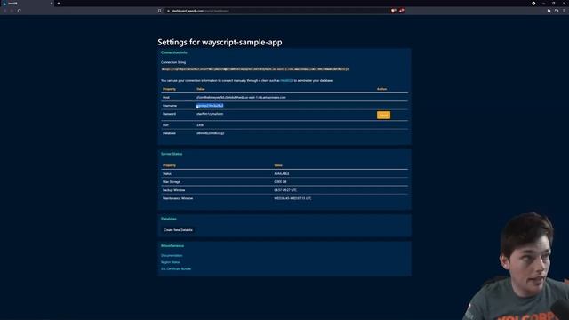569x320 pixels.
Task: Close the current browser tab
Action: pos(52,4)
